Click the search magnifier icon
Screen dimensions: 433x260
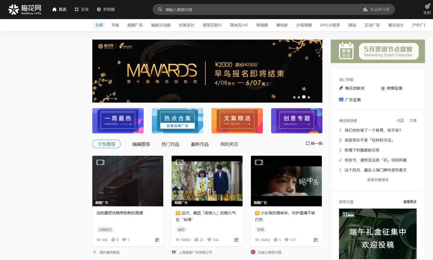[x=160, y=9]
